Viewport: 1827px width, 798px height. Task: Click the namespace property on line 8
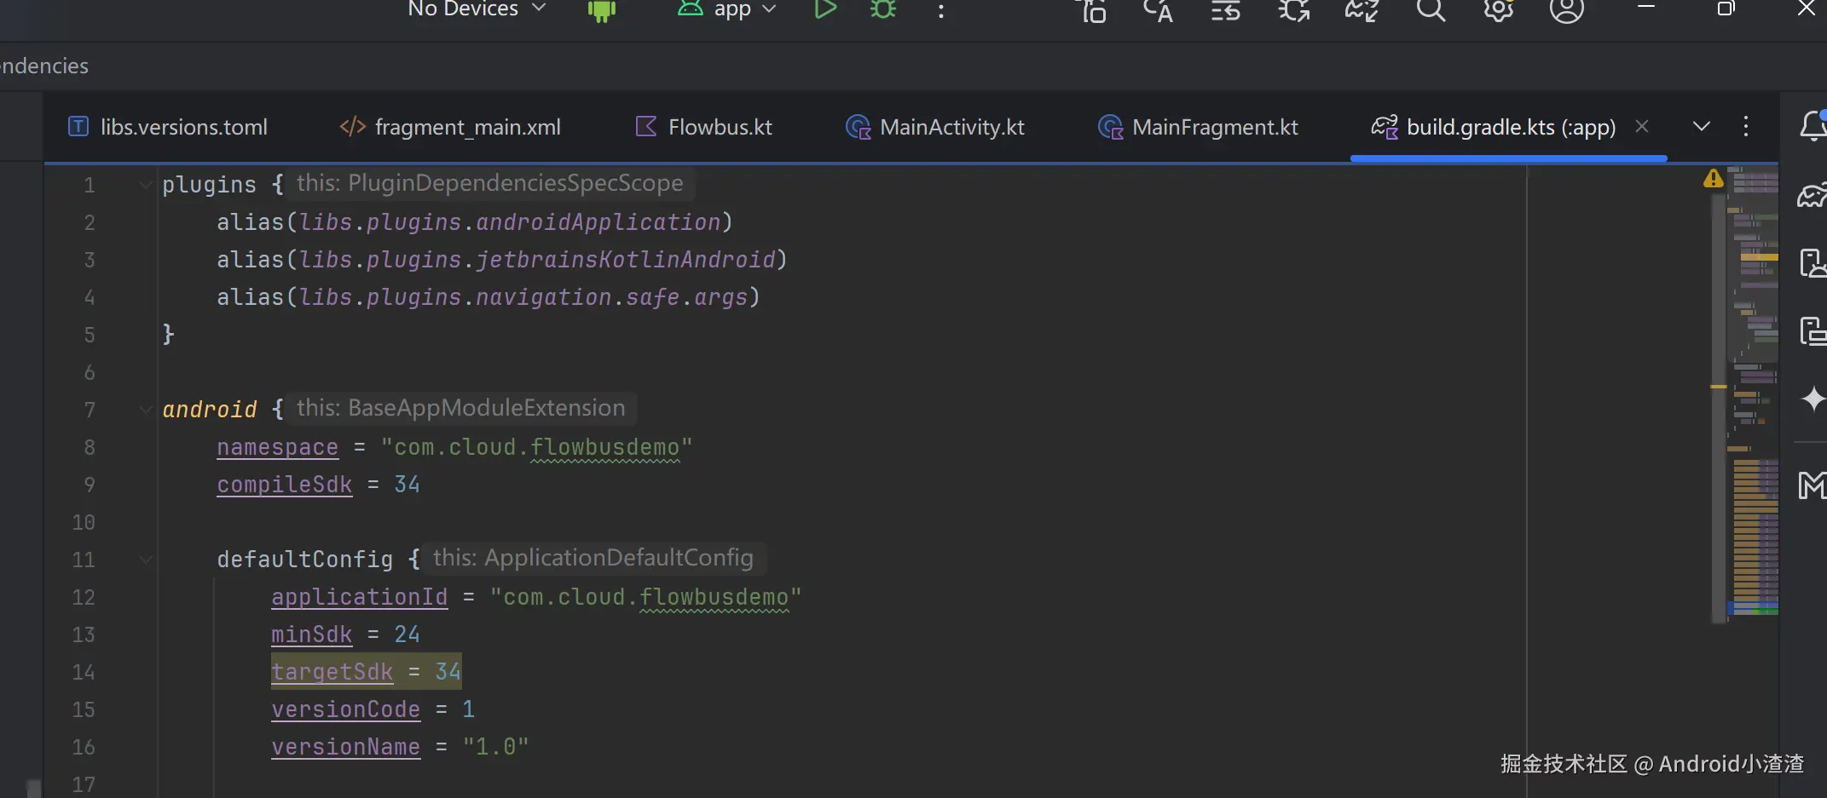[277, 447]
